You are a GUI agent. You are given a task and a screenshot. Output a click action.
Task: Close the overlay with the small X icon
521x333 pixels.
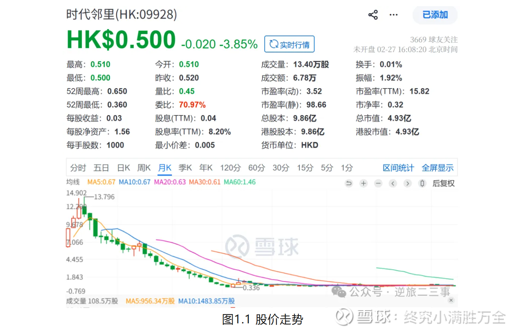pyautogui.click(x=451, y=300)
